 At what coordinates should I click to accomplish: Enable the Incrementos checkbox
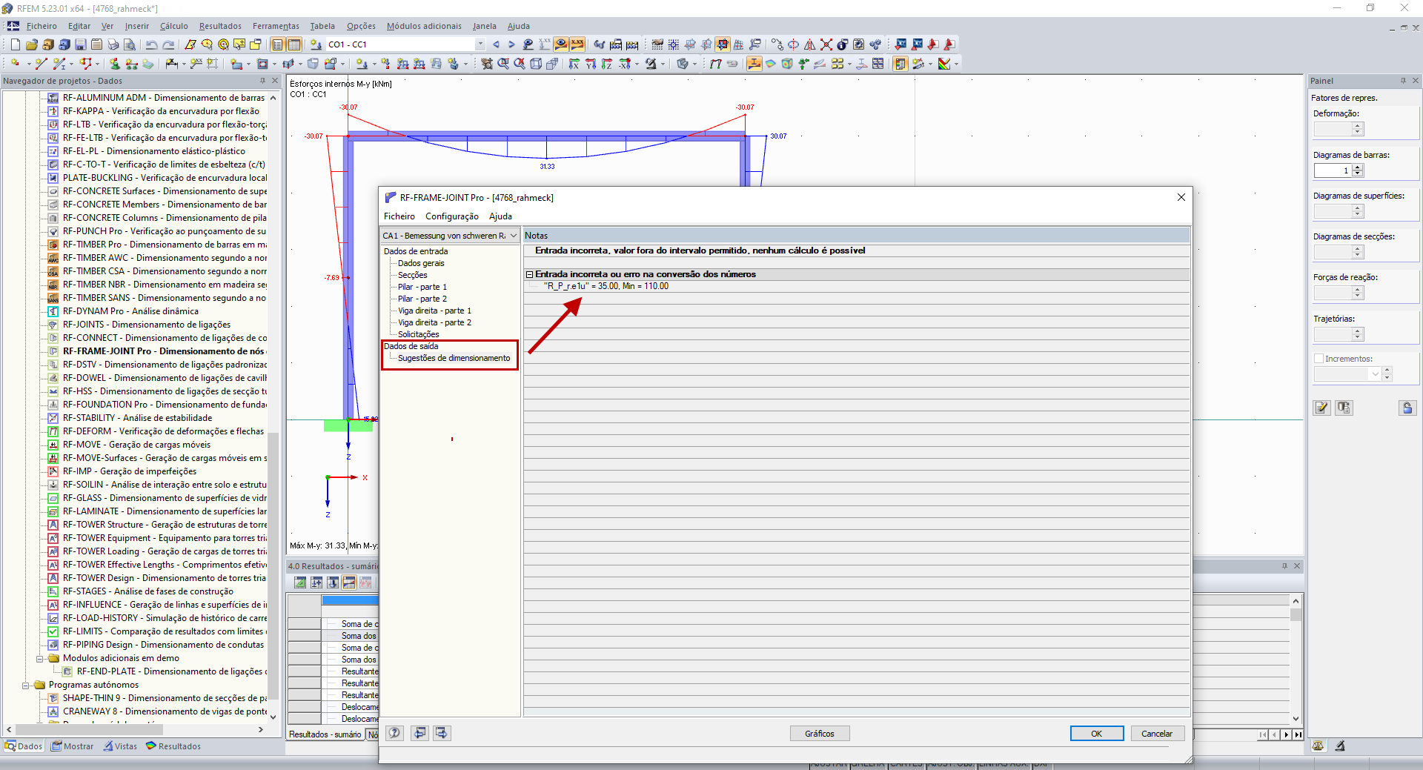[1318, 359]
